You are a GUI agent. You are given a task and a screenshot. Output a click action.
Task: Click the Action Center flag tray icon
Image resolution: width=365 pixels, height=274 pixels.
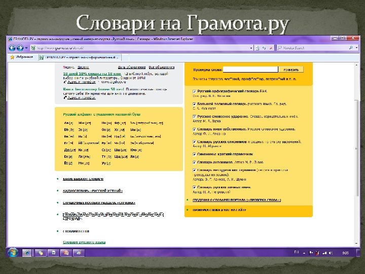pos(311,253)
